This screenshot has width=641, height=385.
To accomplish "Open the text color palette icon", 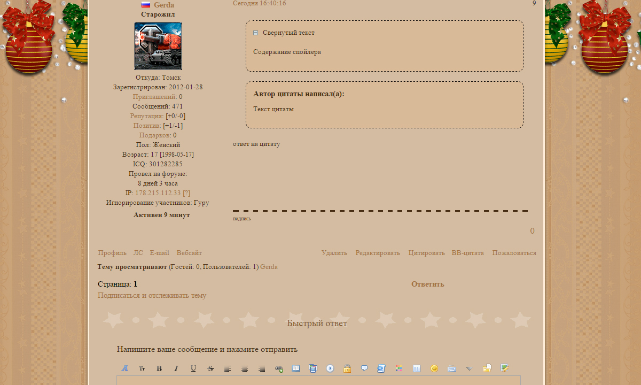I will (398, 368).
